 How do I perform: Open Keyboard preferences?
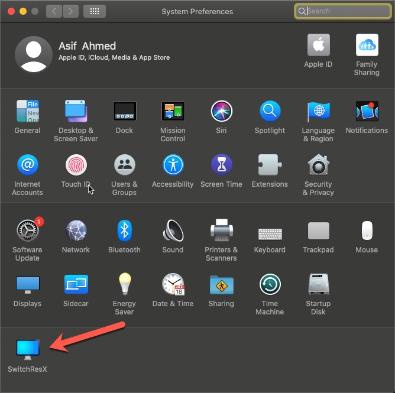click(270, 234)
